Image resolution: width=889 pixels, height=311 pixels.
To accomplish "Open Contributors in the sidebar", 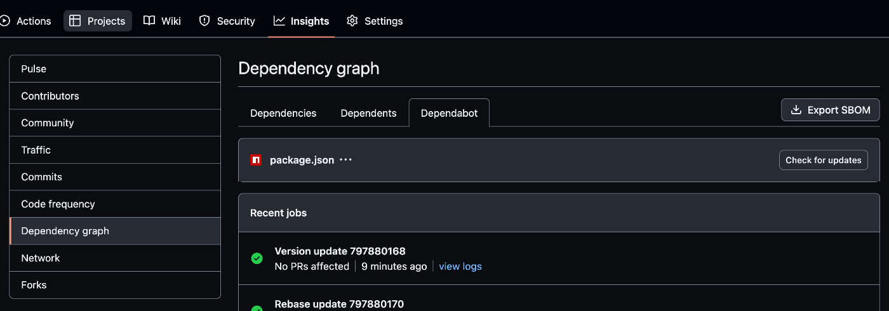I will [115, 96].
